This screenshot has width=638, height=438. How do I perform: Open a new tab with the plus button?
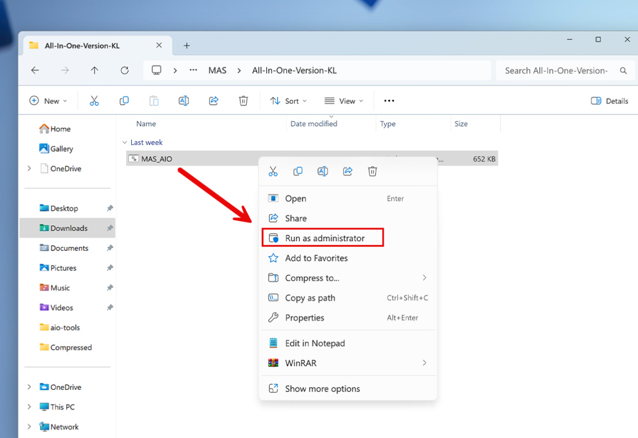tap(187, 46)
